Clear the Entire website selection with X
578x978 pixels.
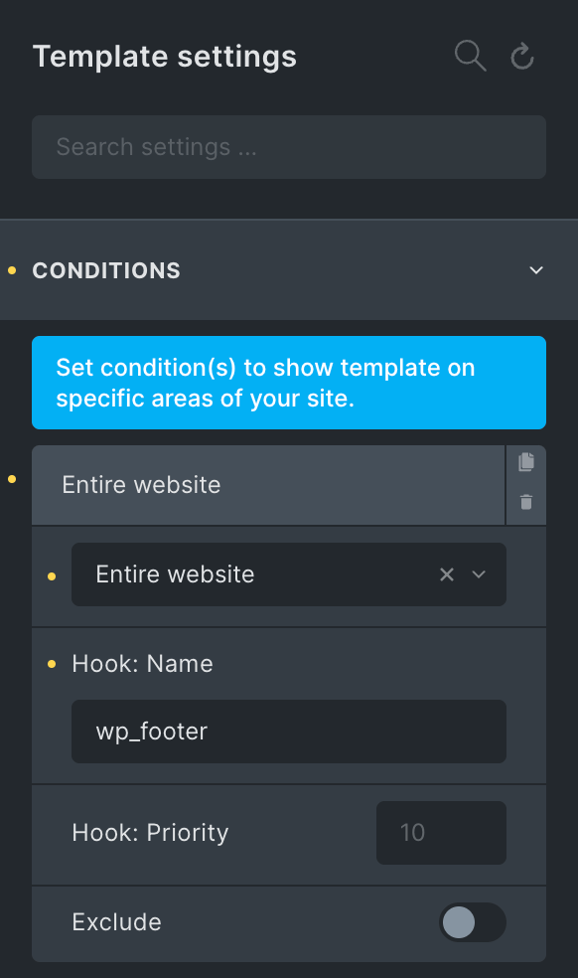(x=447, y=574)
